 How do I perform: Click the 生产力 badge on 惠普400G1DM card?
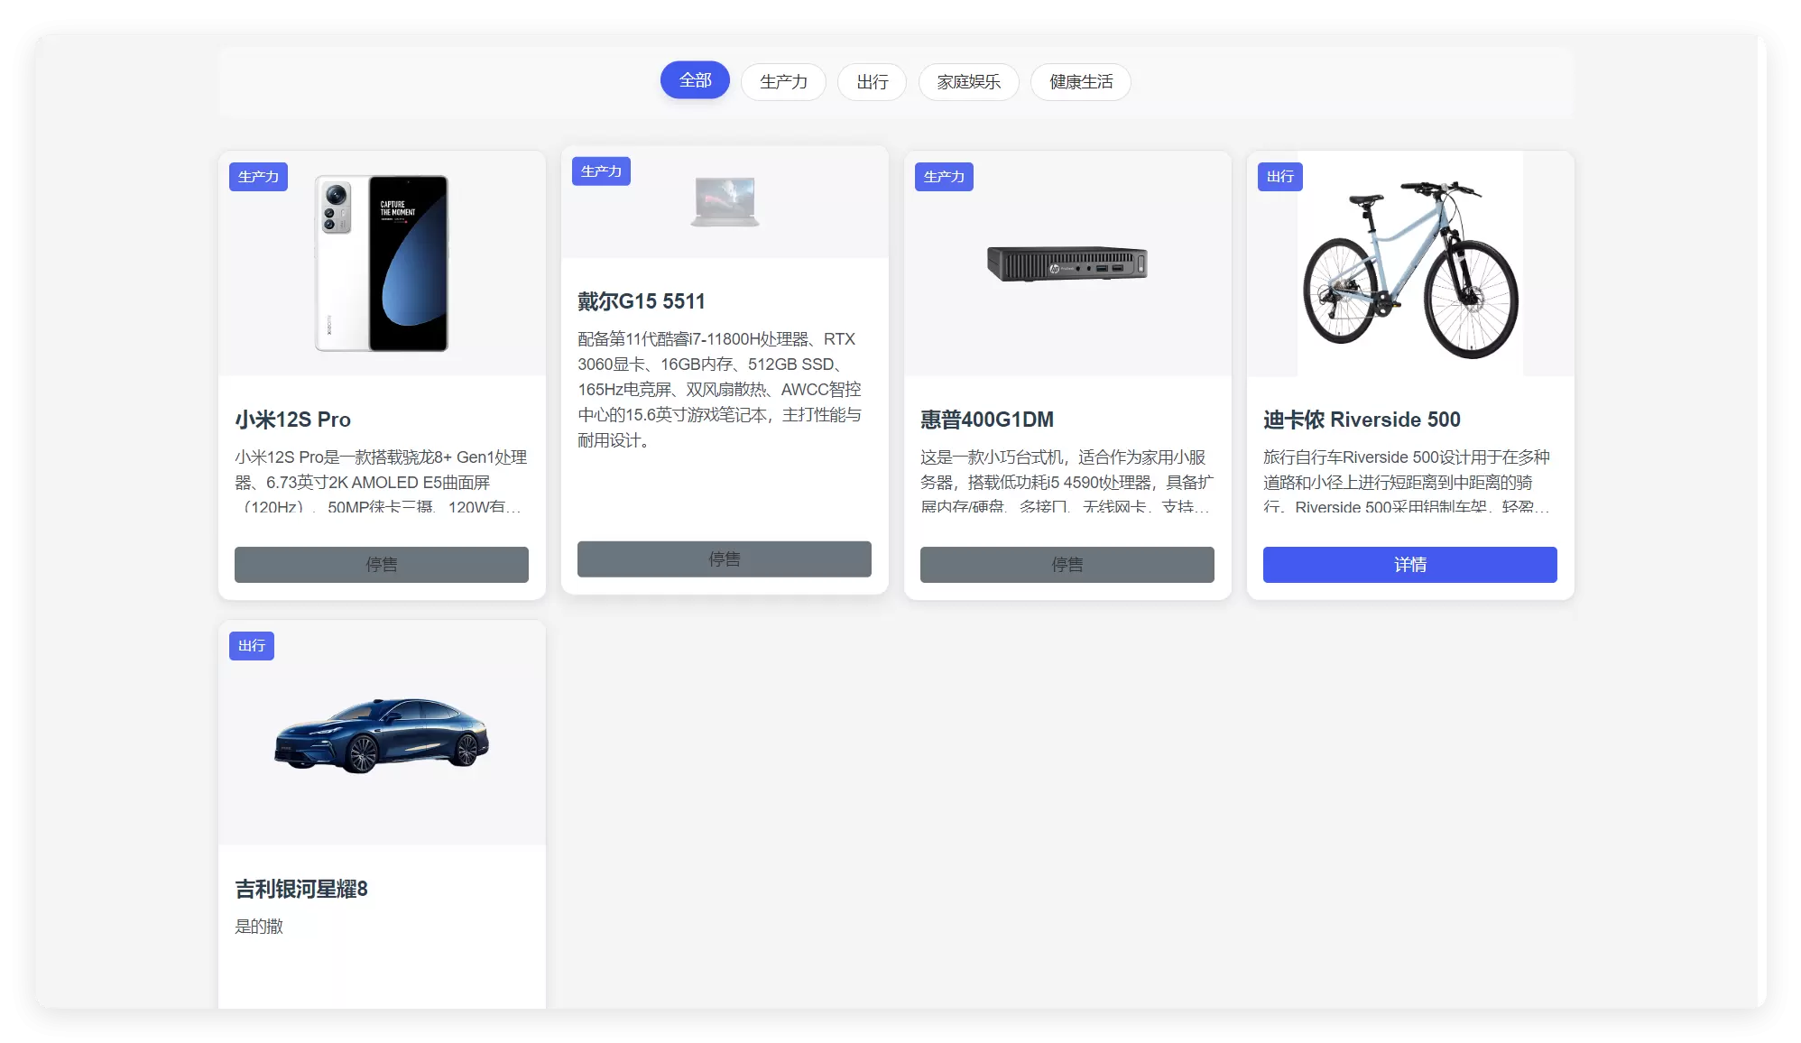pos(944,177)
